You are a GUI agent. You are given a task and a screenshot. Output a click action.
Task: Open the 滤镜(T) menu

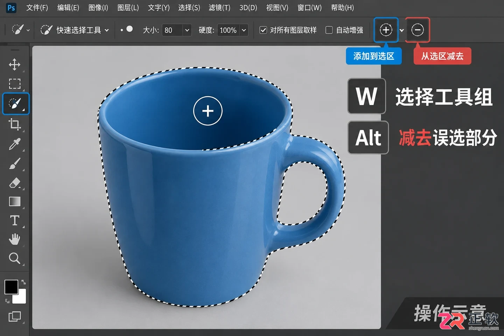pyautogui.click(x=219, y=8)
